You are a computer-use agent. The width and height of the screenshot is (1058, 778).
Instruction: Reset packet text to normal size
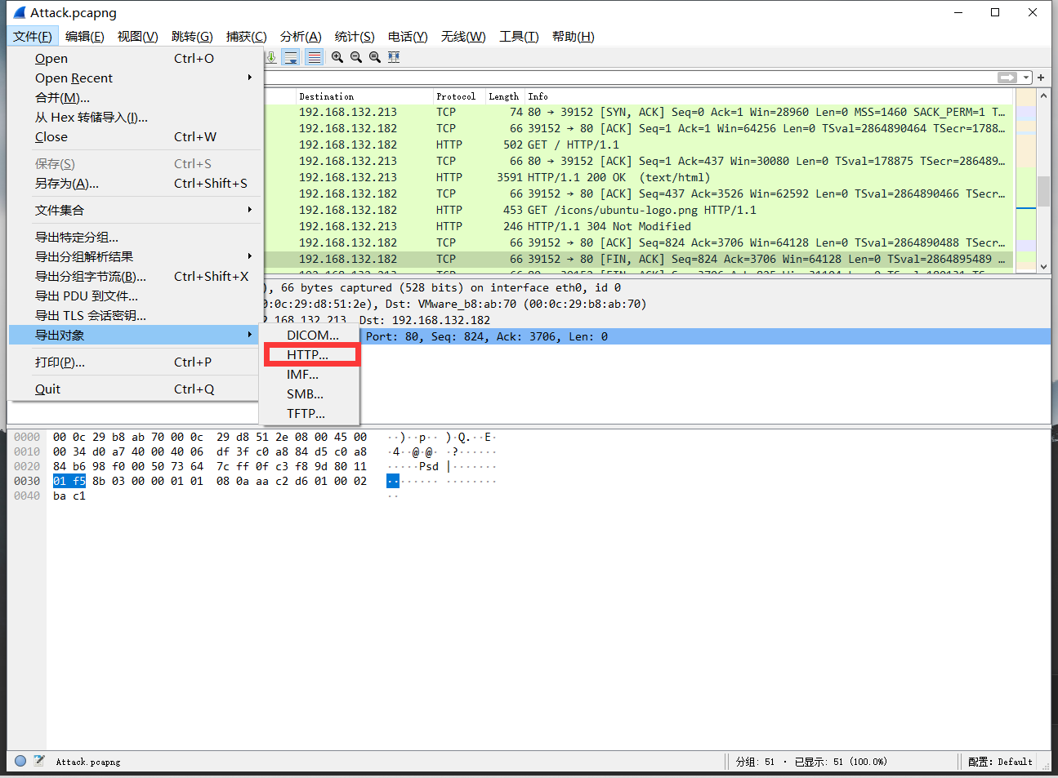pos(375,57)
